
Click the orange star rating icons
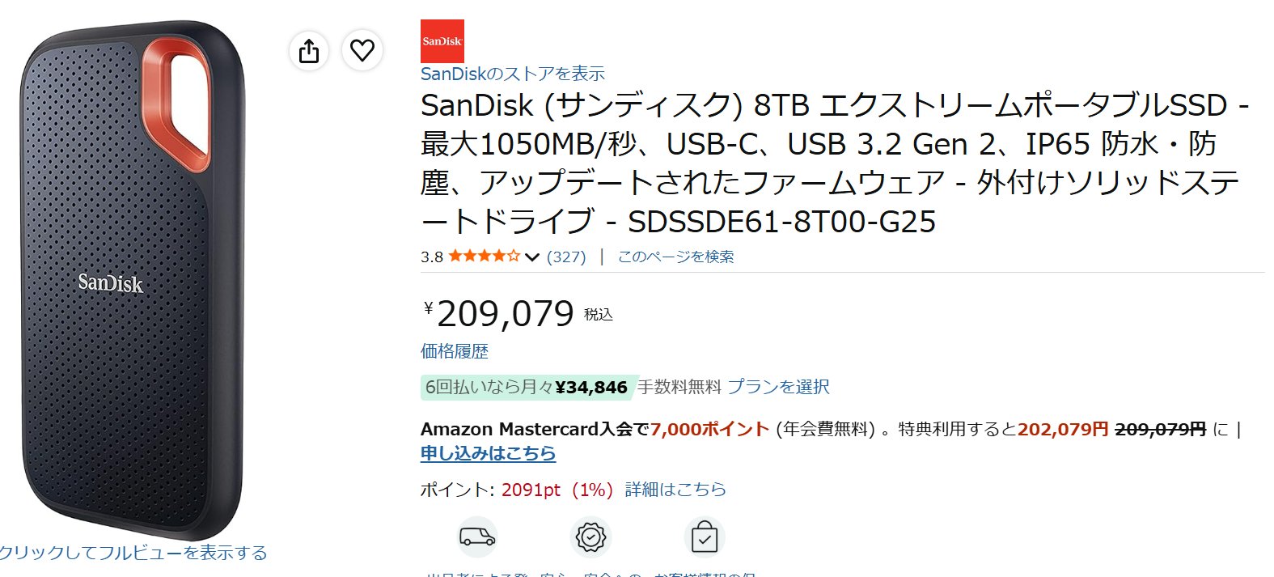[485, 257]
